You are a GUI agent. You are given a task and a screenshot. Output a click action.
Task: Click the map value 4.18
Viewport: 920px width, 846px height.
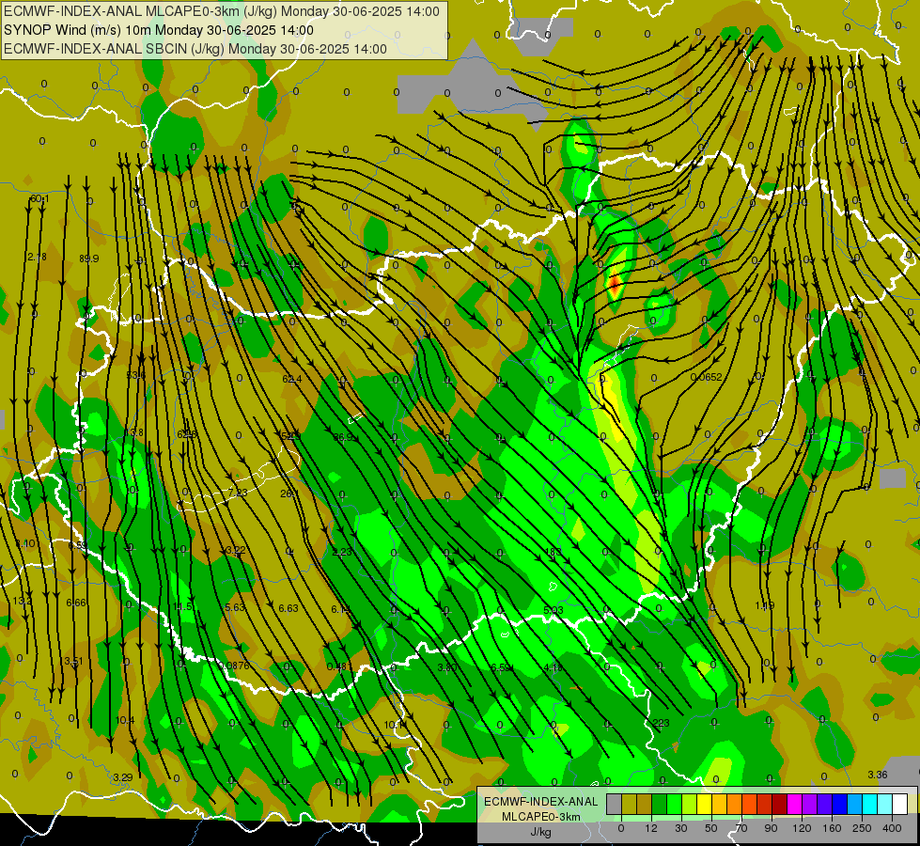coord(554,667)
